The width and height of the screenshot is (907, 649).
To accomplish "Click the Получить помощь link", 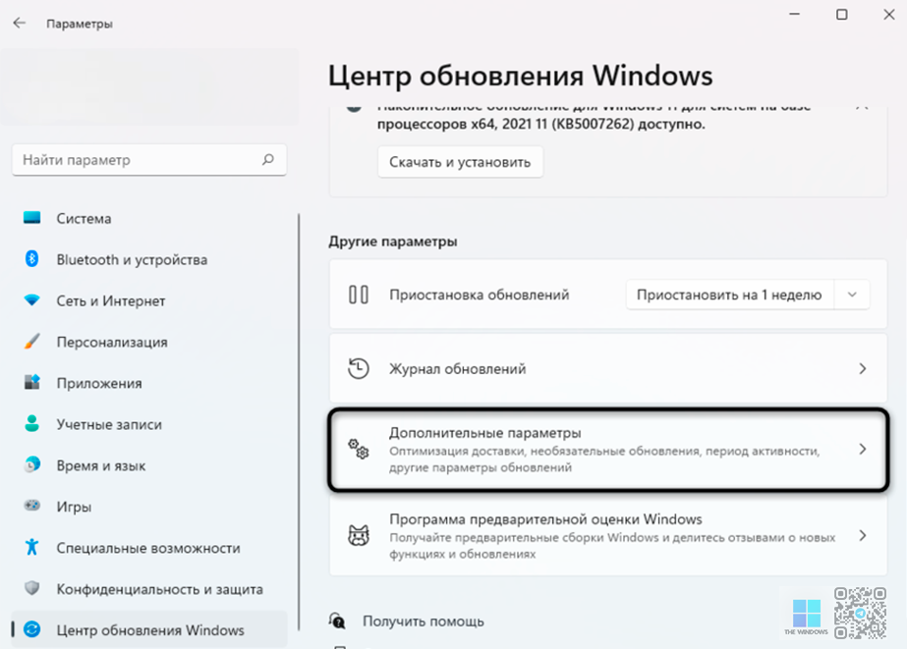I will pos(423,621).
